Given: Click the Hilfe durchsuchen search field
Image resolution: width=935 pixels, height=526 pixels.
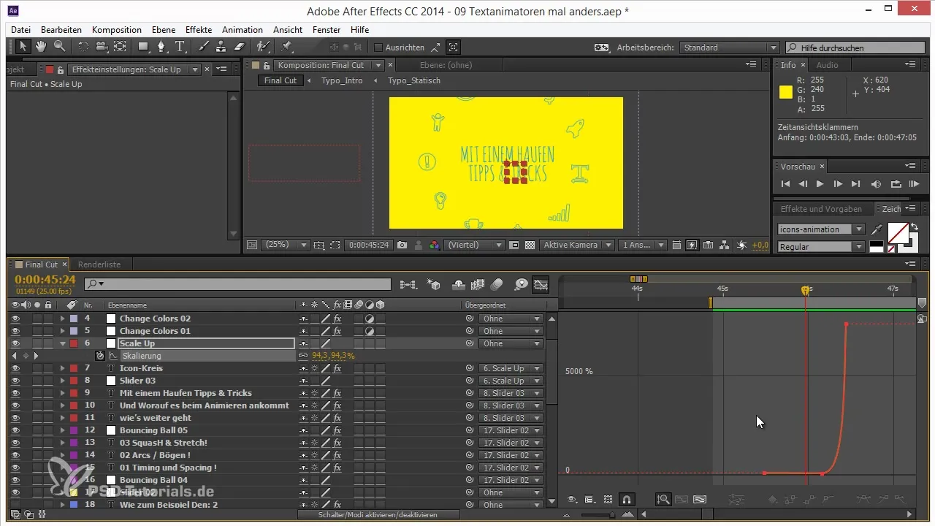Looking at the screenshot, I should tap(854, 47).
